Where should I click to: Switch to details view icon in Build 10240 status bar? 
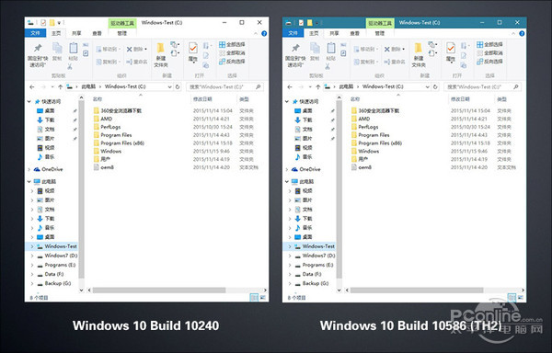click(254, 298)
